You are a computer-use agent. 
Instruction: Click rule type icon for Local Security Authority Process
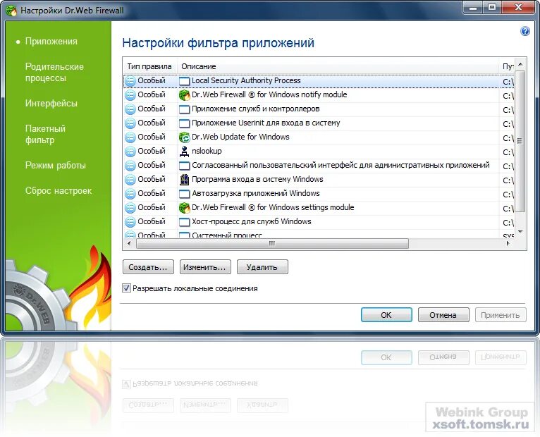(130, 81)
